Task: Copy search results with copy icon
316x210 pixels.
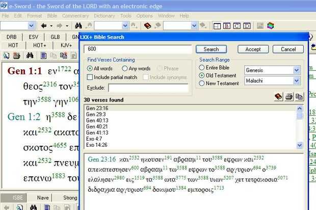Action: pyautogui.click(x=299, y=97)
